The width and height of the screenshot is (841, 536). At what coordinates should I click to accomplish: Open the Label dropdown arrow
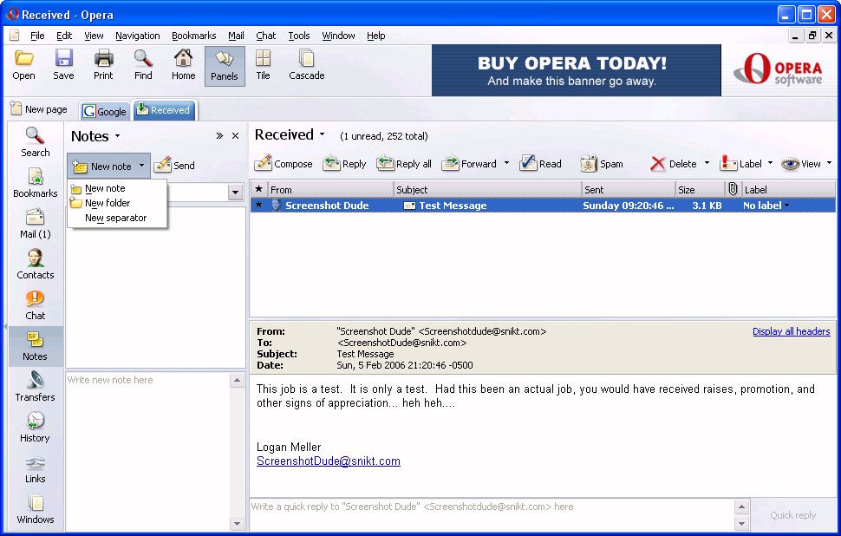tap(770, 163)
